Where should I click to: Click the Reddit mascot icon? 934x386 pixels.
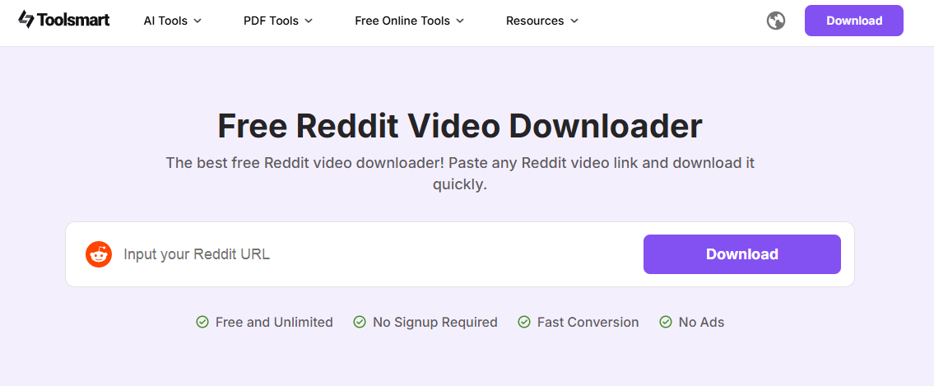(99, 254)
